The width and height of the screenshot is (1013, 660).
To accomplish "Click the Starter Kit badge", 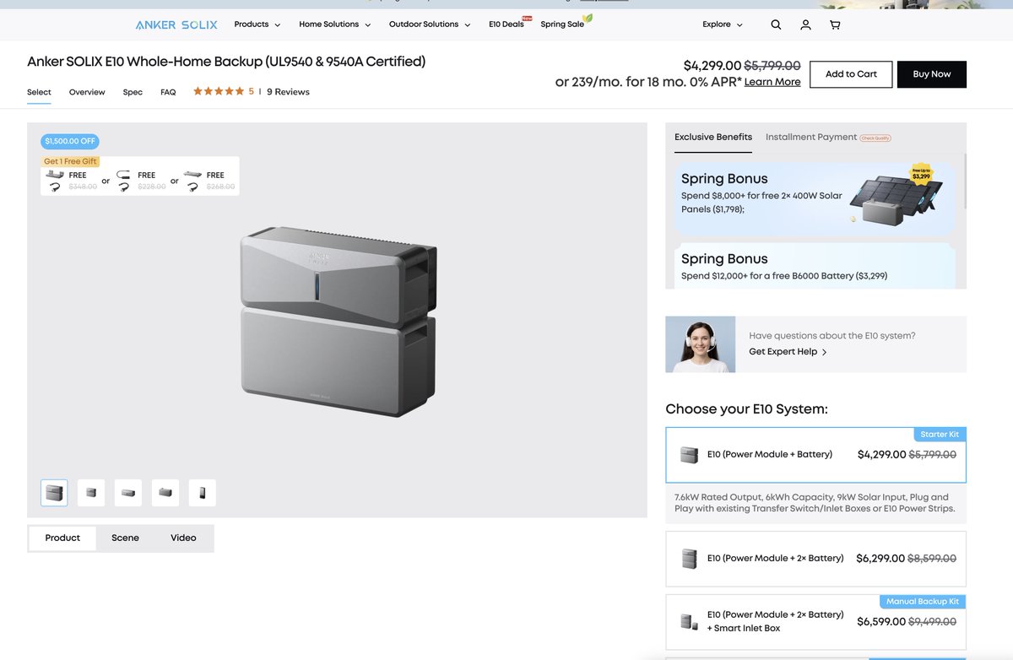I will coord(940,434).
